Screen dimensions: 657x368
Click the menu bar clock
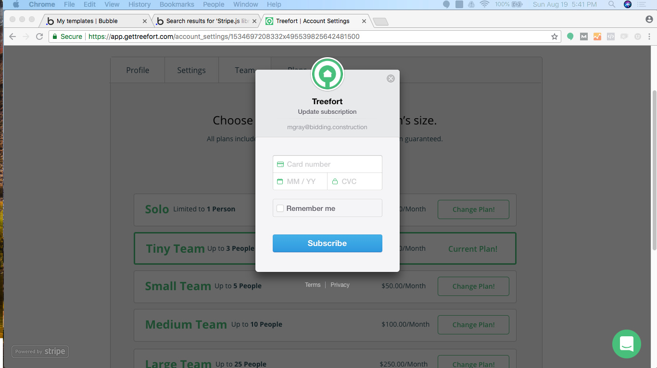(565, 4)
